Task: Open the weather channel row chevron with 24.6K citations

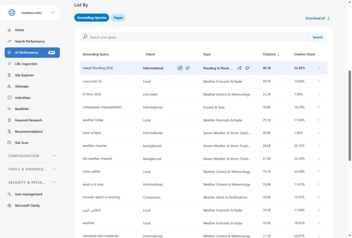Action: pos(319,146)
